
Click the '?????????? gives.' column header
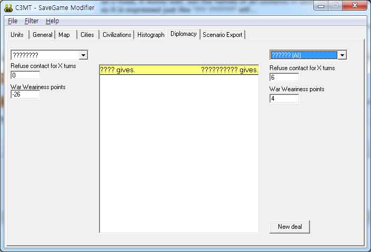pyautogui.click(x=229, y=70)
